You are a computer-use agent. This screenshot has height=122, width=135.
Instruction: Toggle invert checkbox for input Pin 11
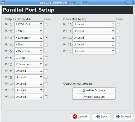(118, 31)
